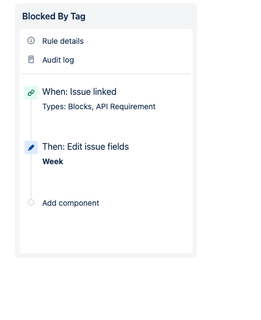Select the blue pencil action icon
Viewport: 261px width, 320px height.
(31, 148)
